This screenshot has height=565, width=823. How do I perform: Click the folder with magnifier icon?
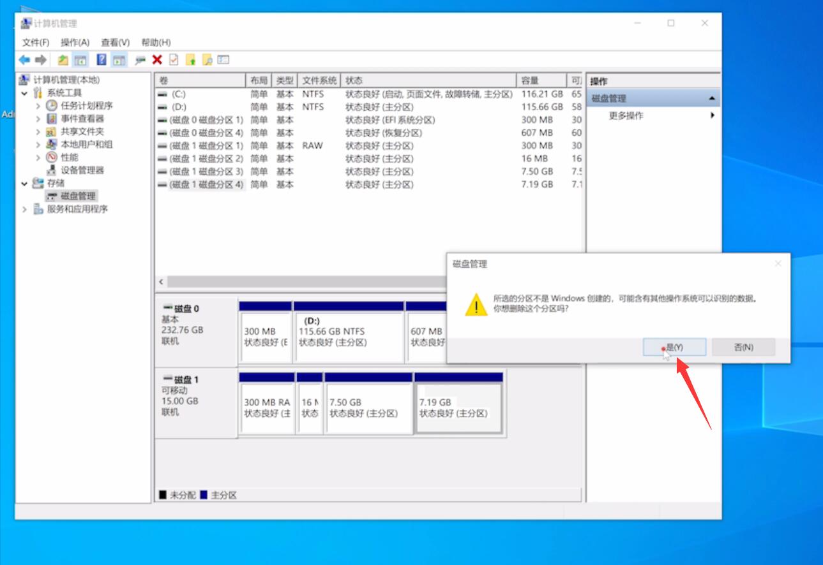click(207, 60)
